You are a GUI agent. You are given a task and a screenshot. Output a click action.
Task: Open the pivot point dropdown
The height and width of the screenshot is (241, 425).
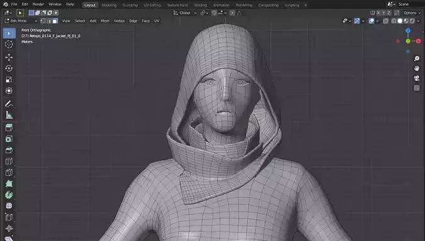pos(204,13)
